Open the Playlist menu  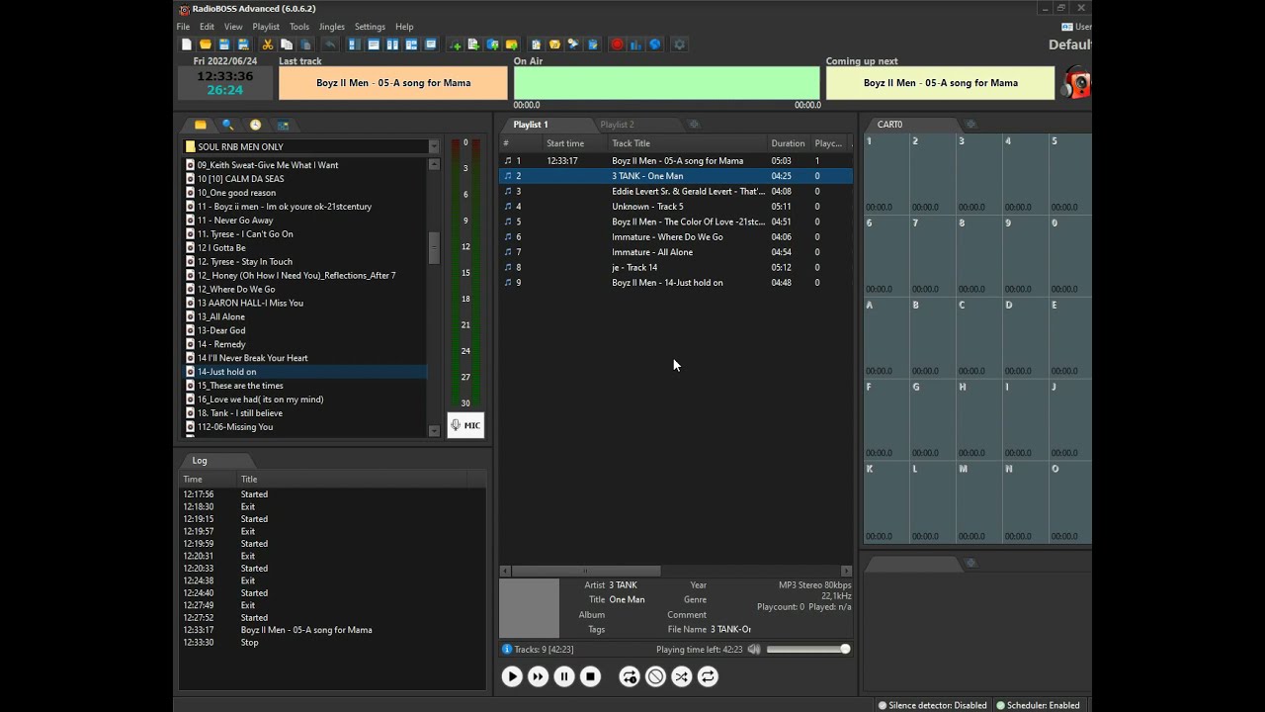point(266,27)
